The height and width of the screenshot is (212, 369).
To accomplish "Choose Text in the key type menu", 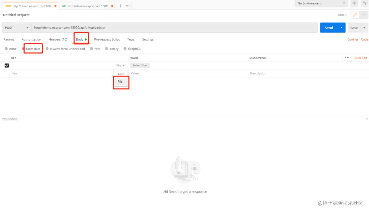I will [x=121, y=74].
